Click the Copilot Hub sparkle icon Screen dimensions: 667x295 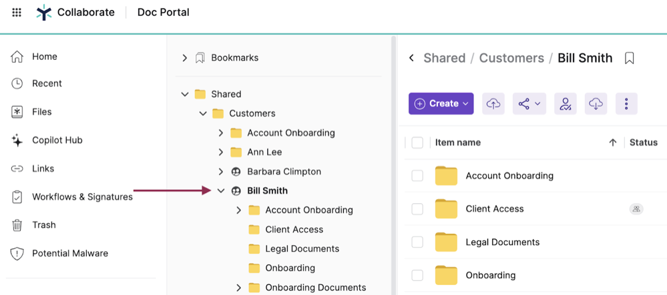pyautogui.click(x=17, y=140)
